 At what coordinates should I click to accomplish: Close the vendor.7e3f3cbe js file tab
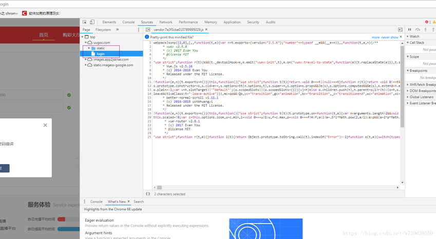[x=206, y=29]
